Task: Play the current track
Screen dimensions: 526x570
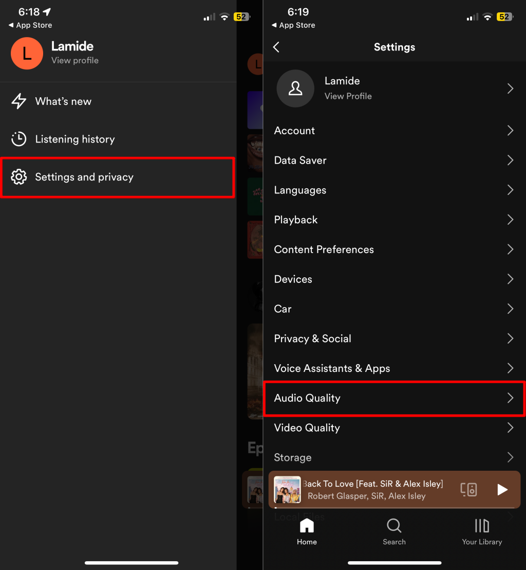Action: pyautogui.click(x=502, y=490)
